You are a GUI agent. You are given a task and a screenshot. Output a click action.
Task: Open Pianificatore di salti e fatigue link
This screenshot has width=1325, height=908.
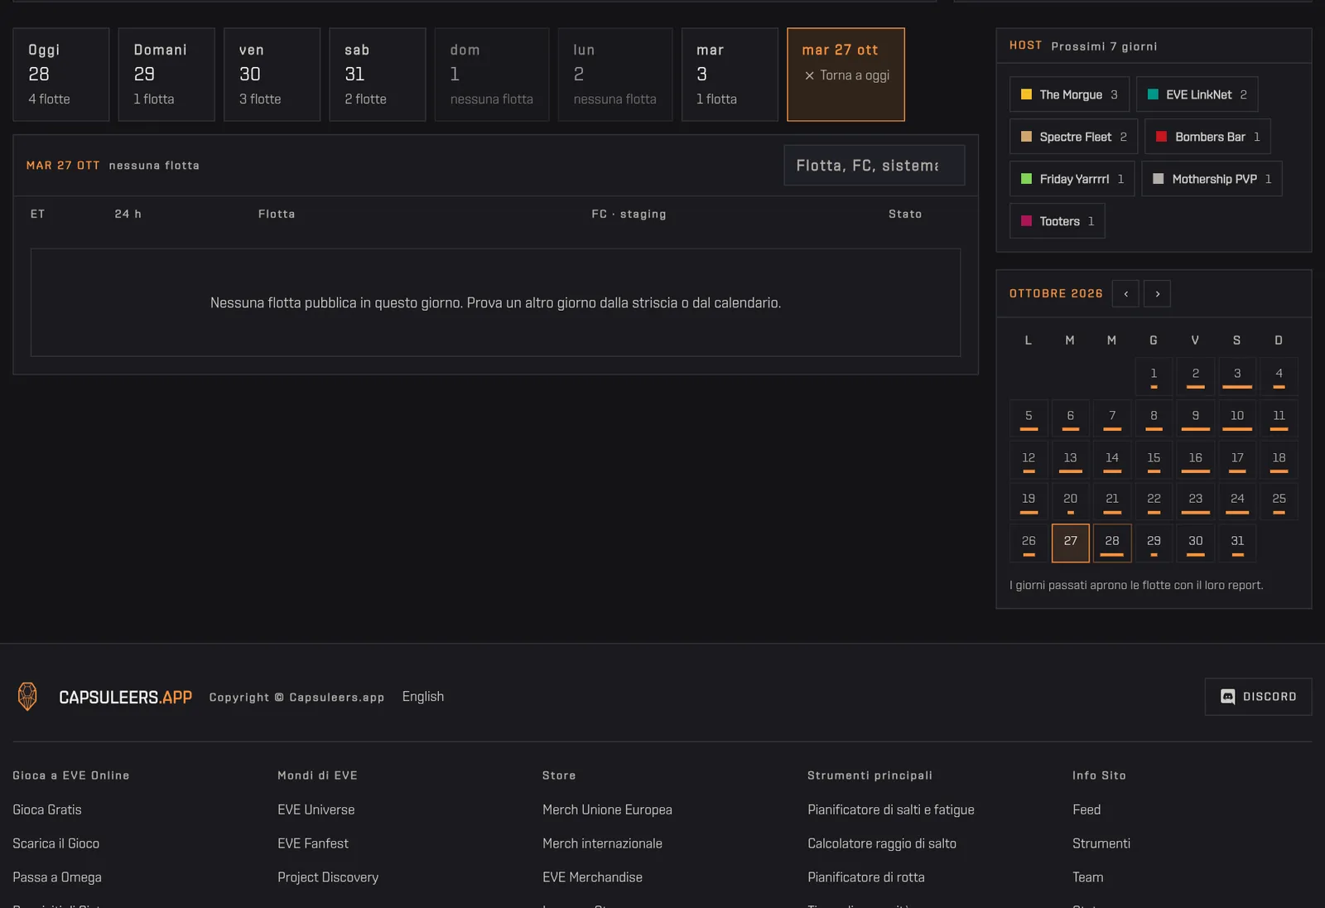click(891, 809)
